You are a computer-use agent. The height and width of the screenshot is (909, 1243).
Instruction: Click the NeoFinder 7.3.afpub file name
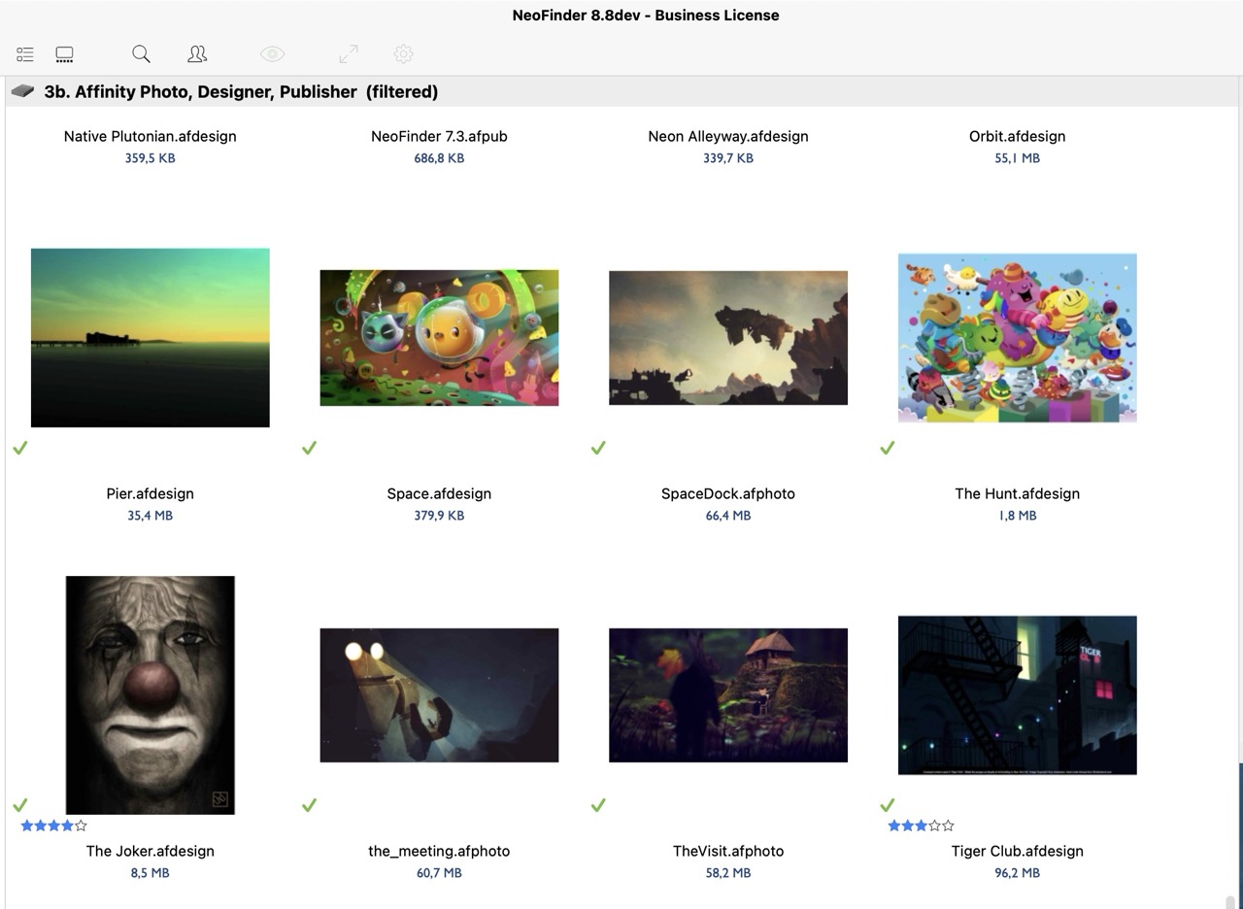(439, 136)
